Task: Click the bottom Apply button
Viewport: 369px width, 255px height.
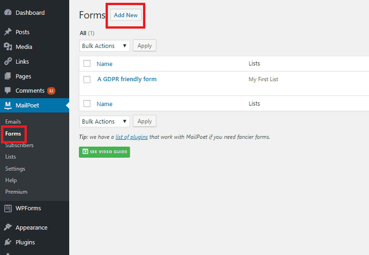Action: click(144, 121)
